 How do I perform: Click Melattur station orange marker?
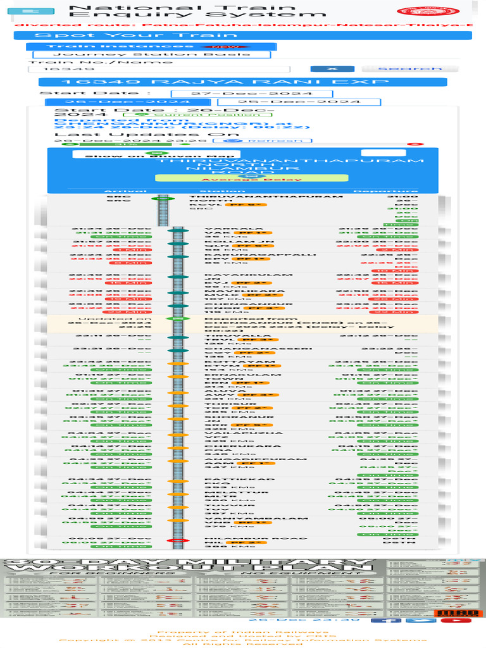(x=178, y=494)
